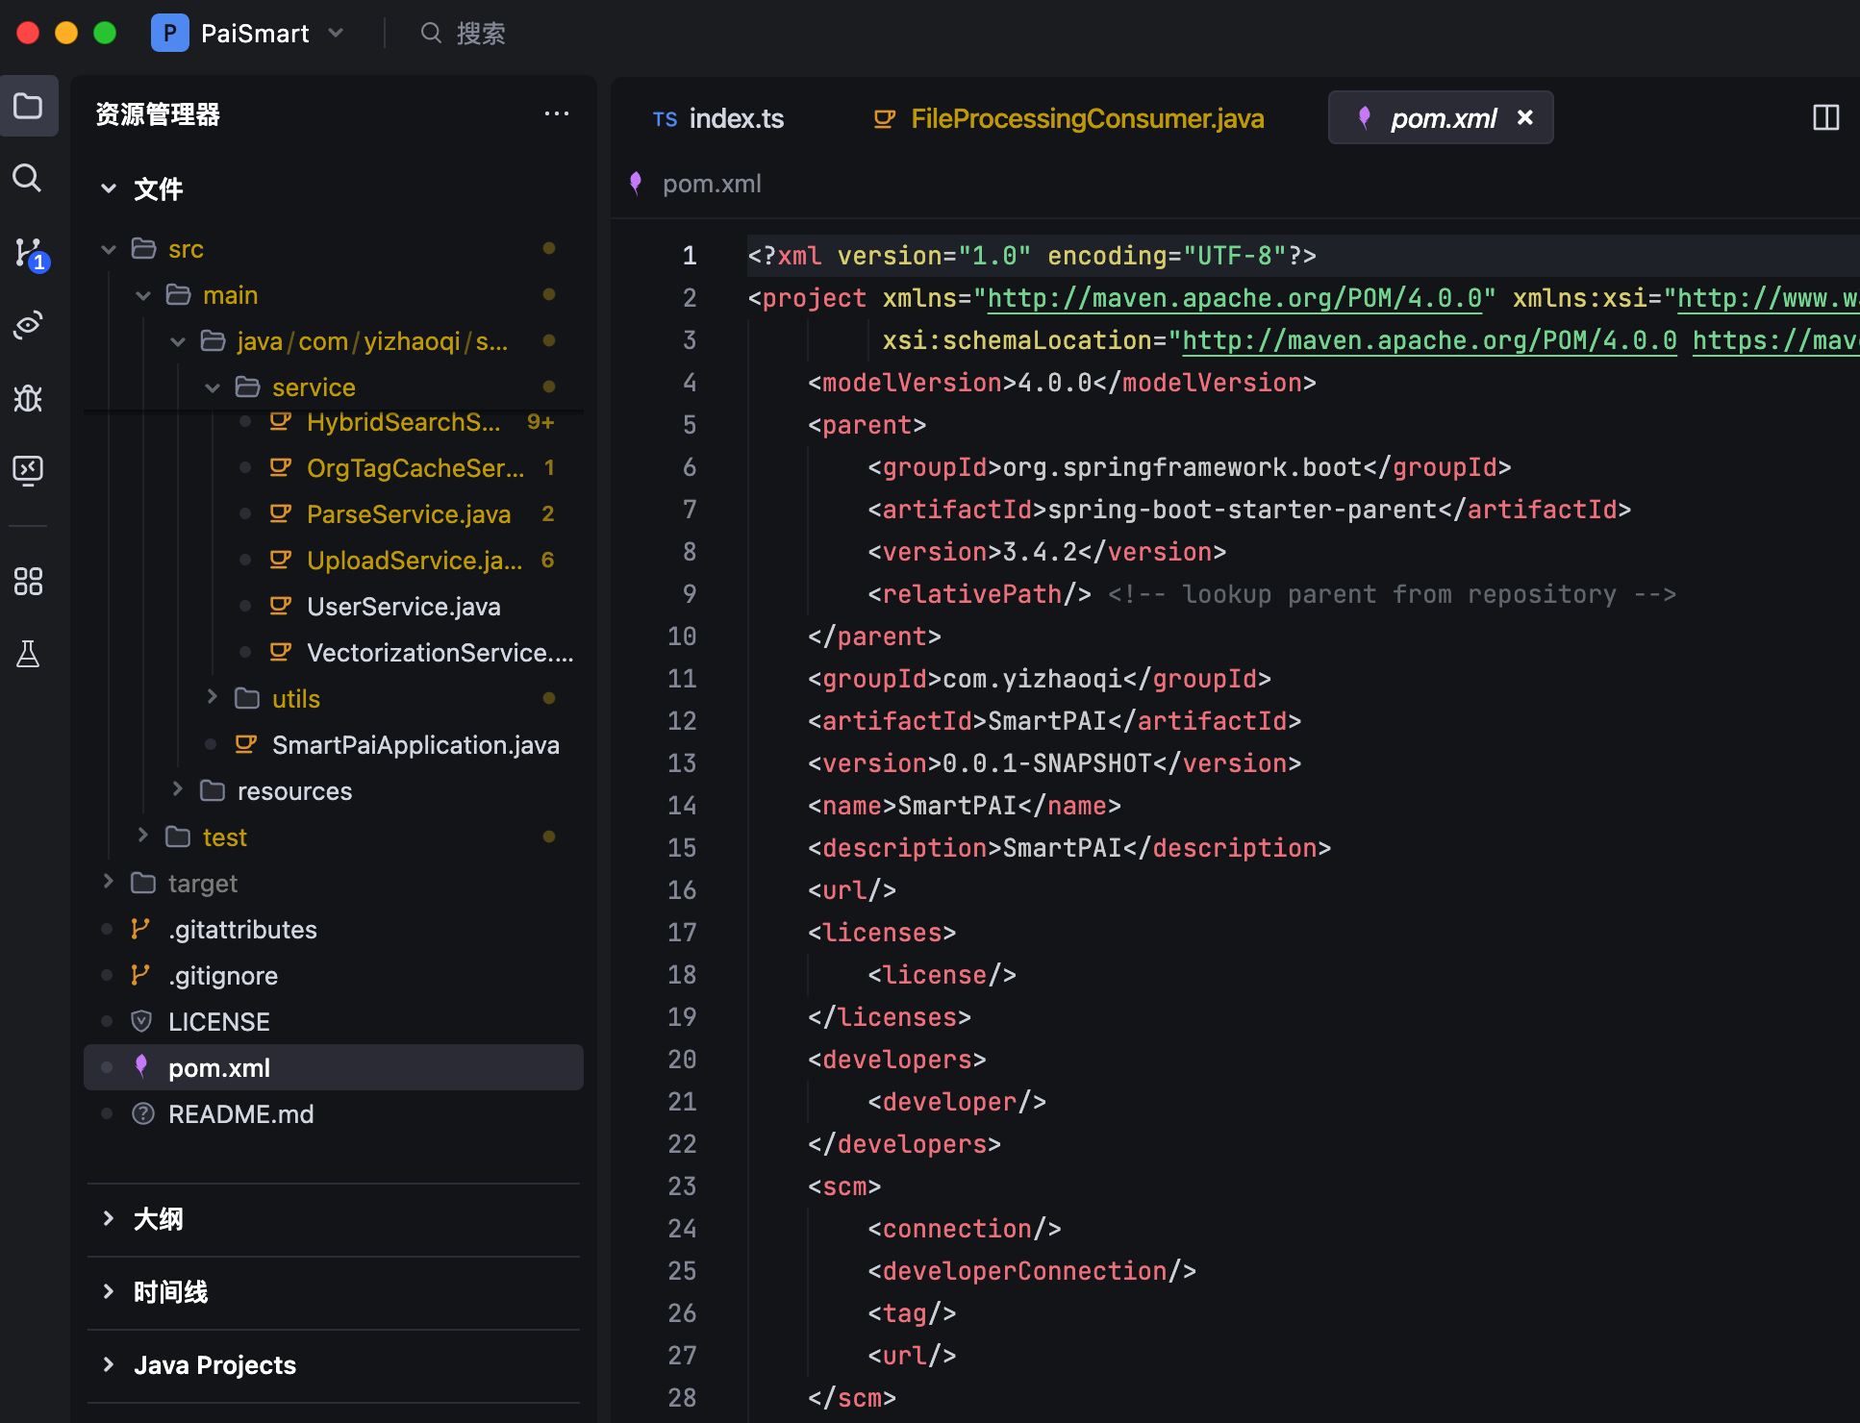Expand the test folder chevron
1860x1423 pixels.
[x=143, y=835]
